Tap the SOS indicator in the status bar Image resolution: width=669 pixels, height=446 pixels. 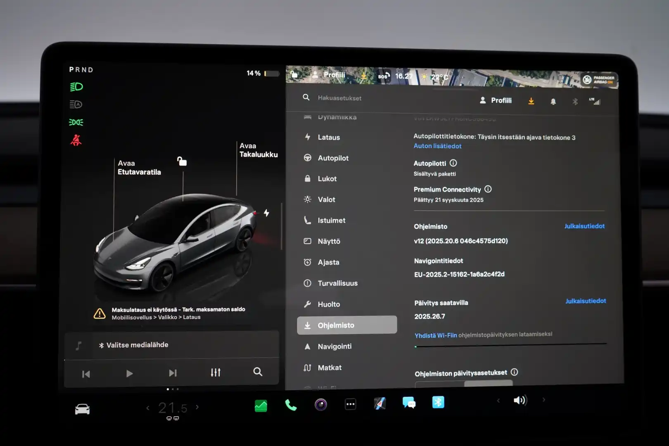[x=384, y=76]
